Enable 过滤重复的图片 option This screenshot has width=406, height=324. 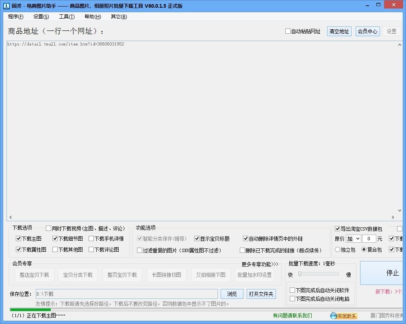pos(140,250)
